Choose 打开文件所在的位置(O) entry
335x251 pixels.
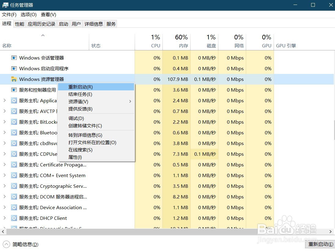coord(96,143)
